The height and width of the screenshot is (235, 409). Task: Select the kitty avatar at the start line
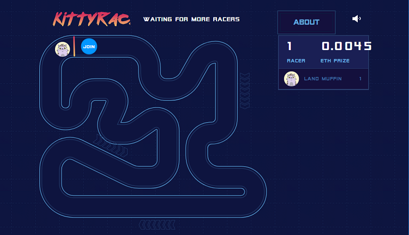click(x=63, y=49)
